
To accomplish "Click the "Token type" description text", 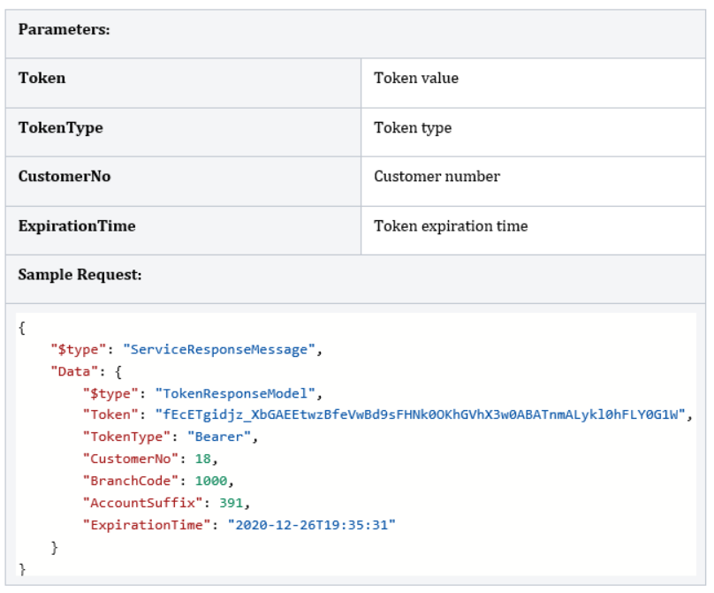I will [413, 127].
